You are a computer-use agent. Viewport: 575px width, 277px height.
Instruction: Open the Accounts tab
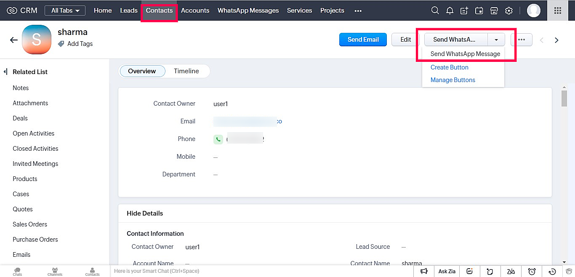click(195, 11)
